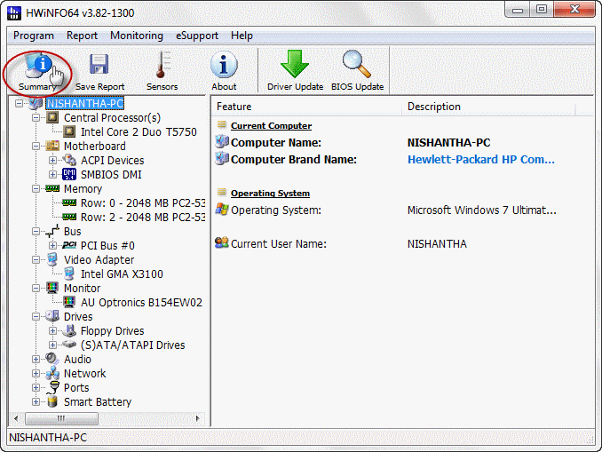Open the Sensors thermometer tool
Image resolution: width=602 pixels, height=452 pixels.
click(162, 71)
